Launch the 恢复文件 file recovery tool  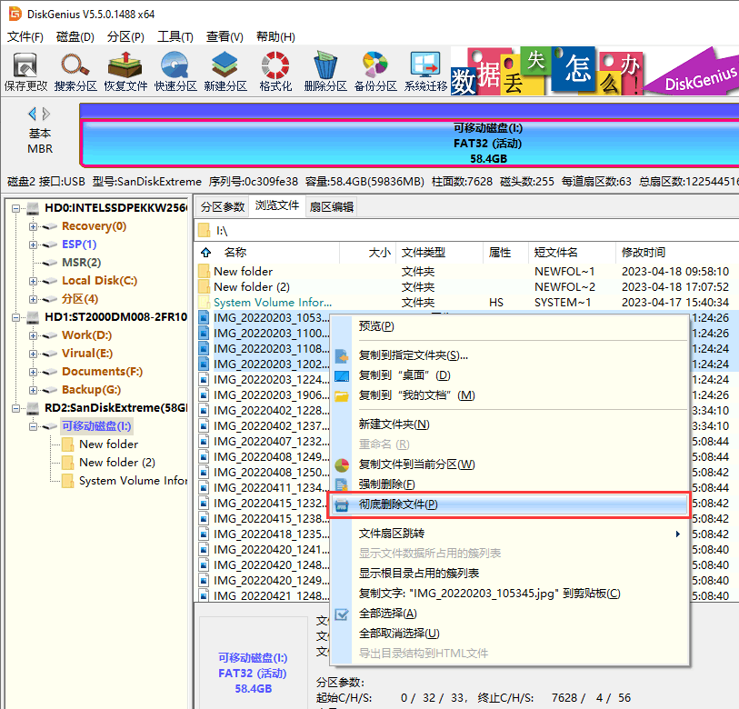click(x=125, y=71)
